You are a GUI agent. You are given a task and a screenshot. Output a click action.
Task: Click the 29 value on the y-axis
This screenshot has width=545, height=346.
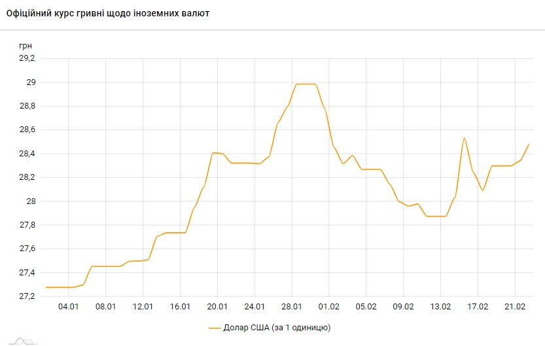30,82
